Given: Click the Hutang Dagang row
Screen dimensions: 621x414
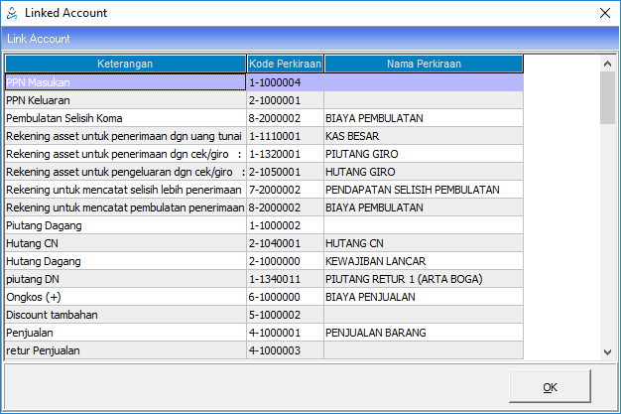Looking at the screenshot, I should point(125,261).
